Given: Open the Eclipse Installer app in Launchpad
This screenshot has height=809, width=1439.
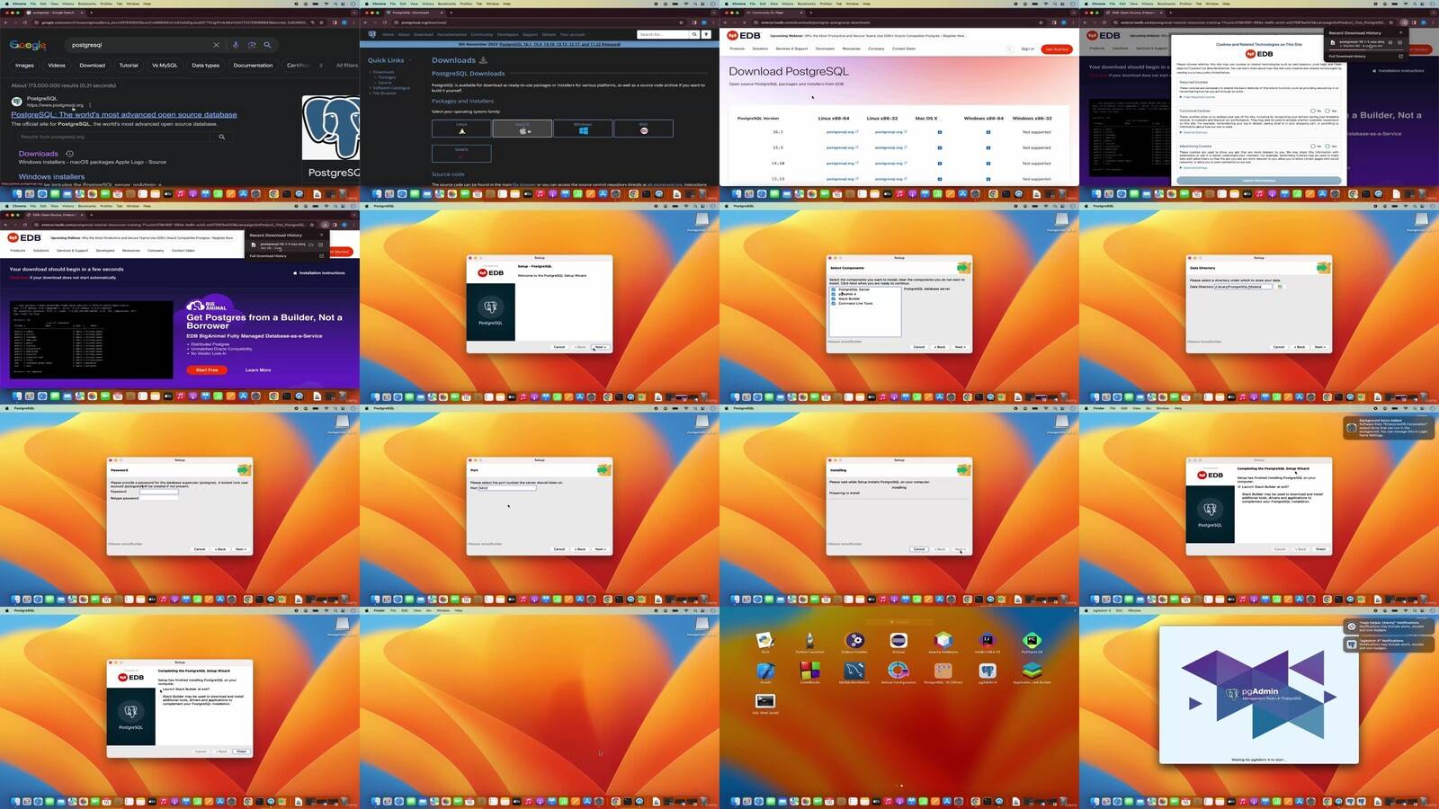Looking at the screenshot, I should (x=854, y=642).
